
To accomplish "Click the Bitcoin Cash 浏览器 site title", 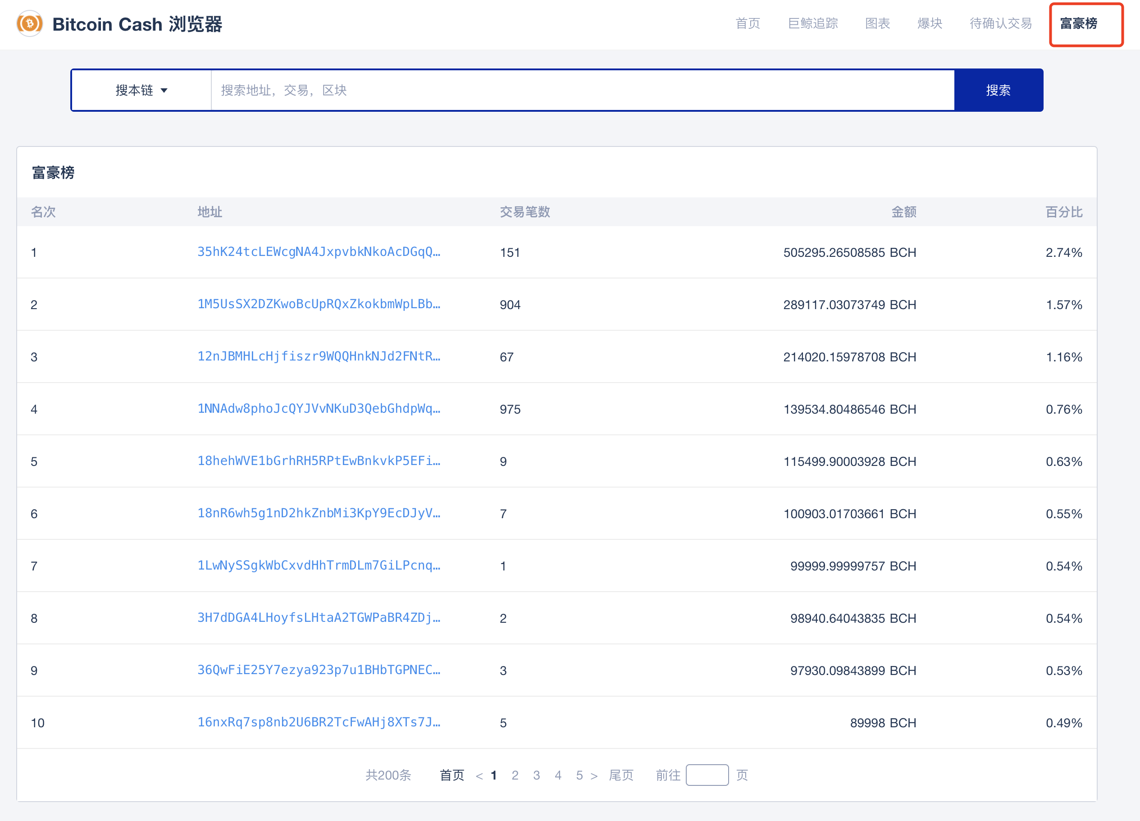I will (137, 24).
